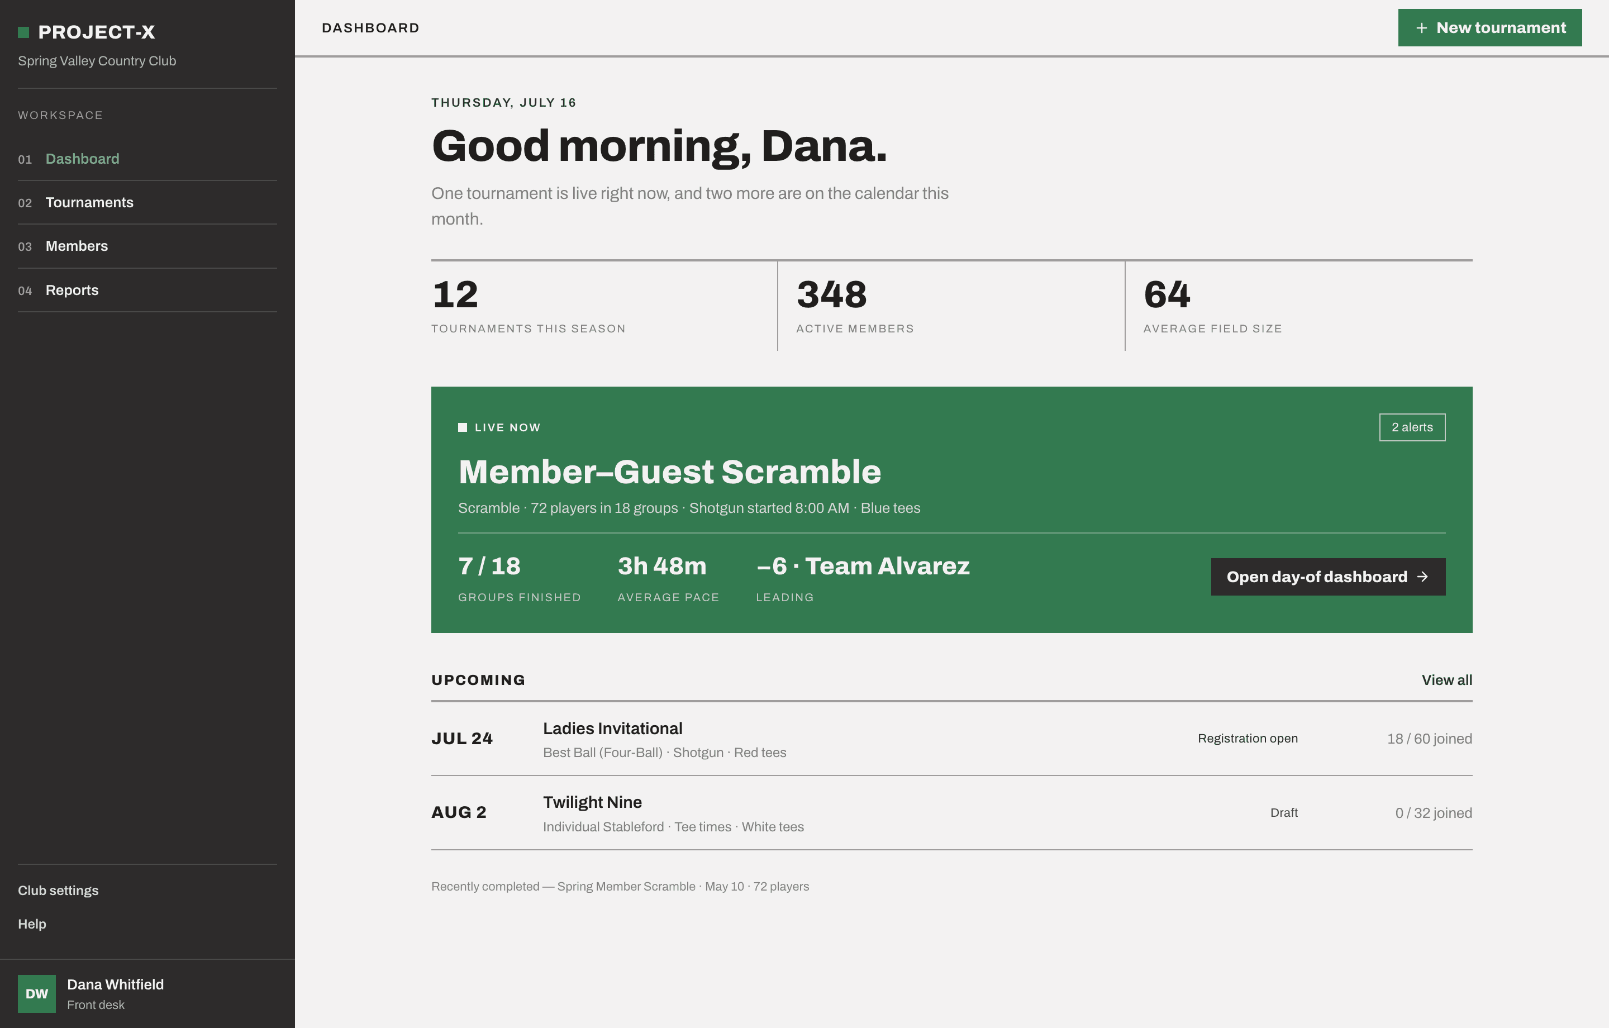Click the green PROJECT-X logo square
1609x1028 pixels.
[x=23, y=32]
